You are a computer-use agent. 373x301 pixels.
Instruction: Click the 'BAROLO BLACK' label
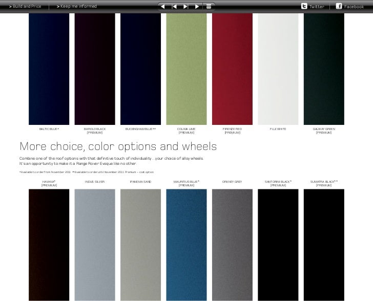click(x=95, y=129)
